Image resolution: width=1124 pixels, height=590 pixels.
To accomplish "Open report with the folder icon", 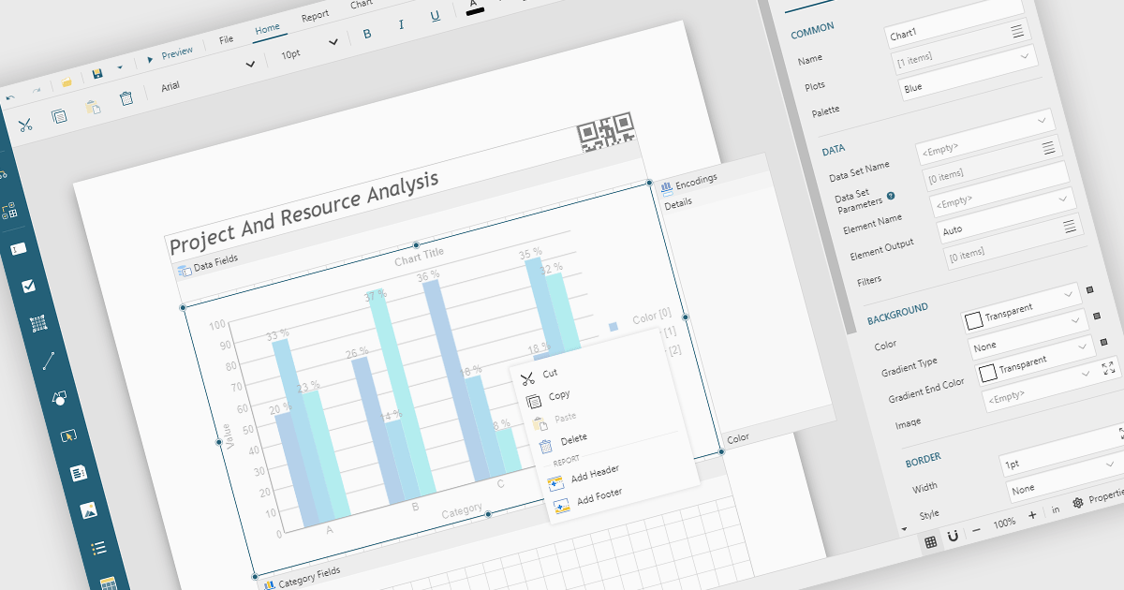I will (x=67, y=82).
